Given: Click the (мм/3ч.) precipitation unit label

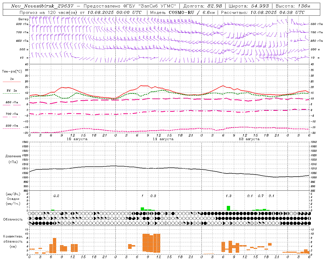Looking at the screenshot, I should 13,194.
